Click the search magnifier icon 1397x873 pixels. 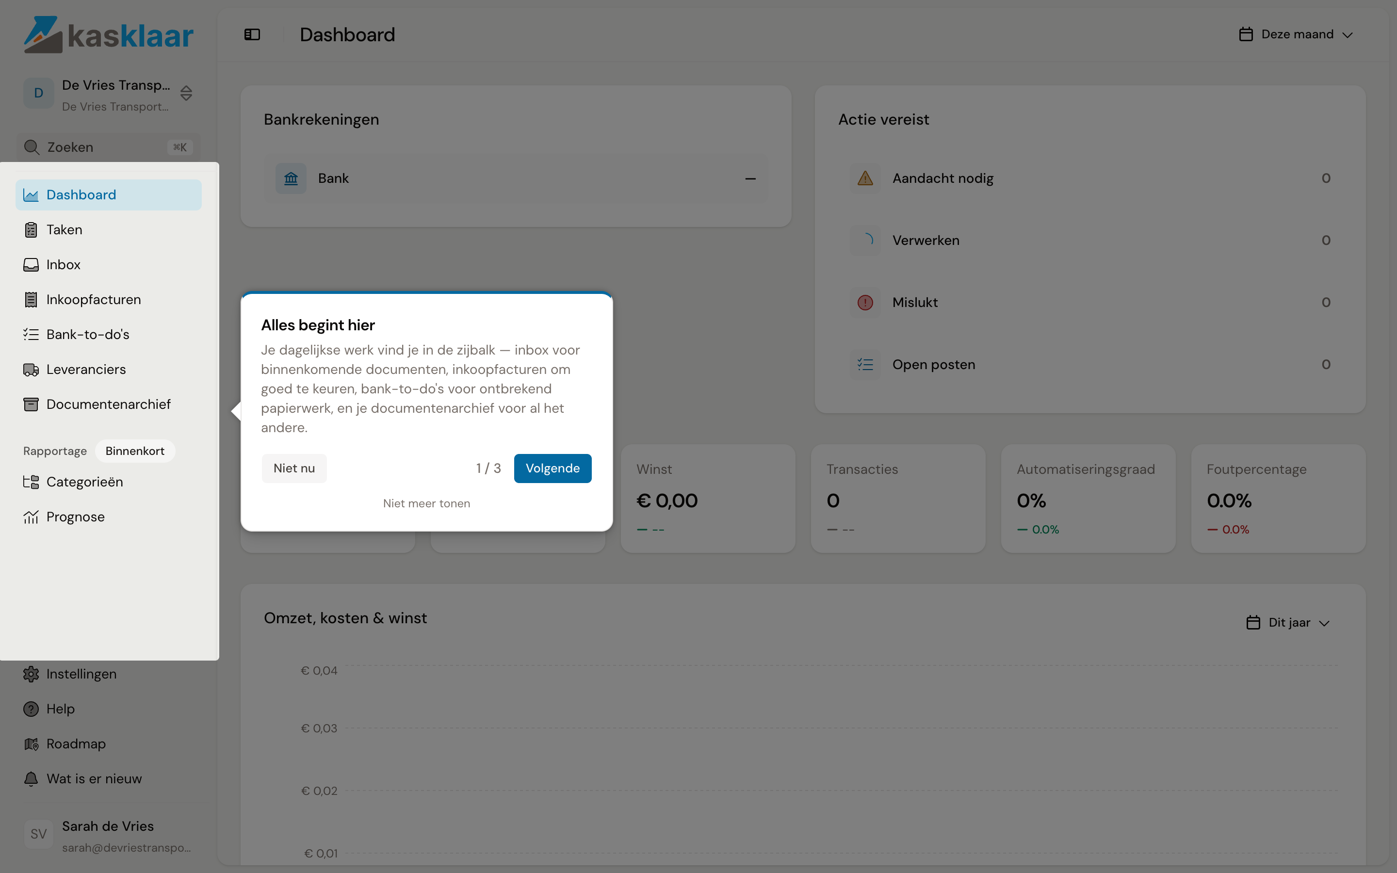pyautogui.click(x=32, y=147)
